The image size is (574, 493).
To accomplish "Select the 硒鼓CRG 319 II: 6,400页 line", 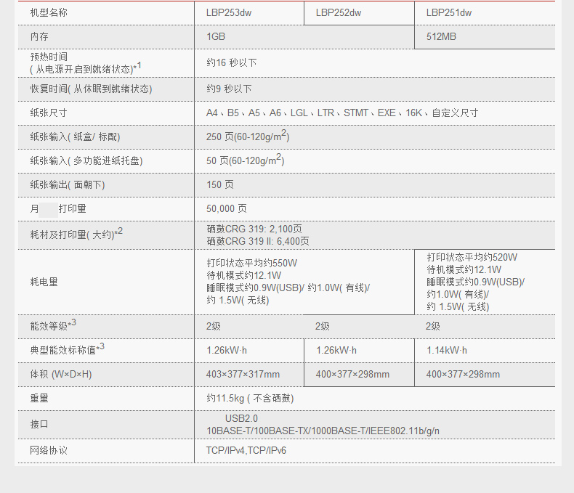I will [258, 241].
